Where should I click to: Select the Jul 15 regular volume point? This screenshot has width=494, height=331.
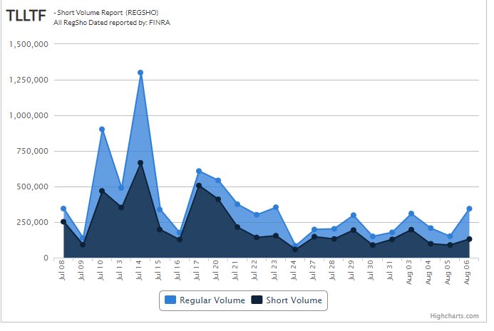click(160, 209)
